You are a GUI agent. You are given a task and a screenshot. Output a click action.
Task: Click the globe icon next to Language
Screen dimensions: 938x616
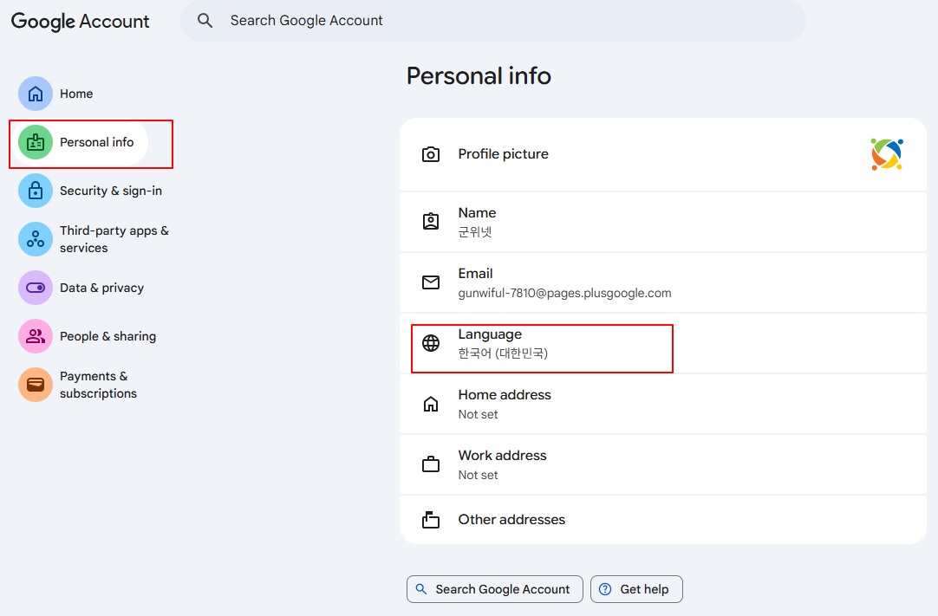pyautogui.click(x=431, y=343)
